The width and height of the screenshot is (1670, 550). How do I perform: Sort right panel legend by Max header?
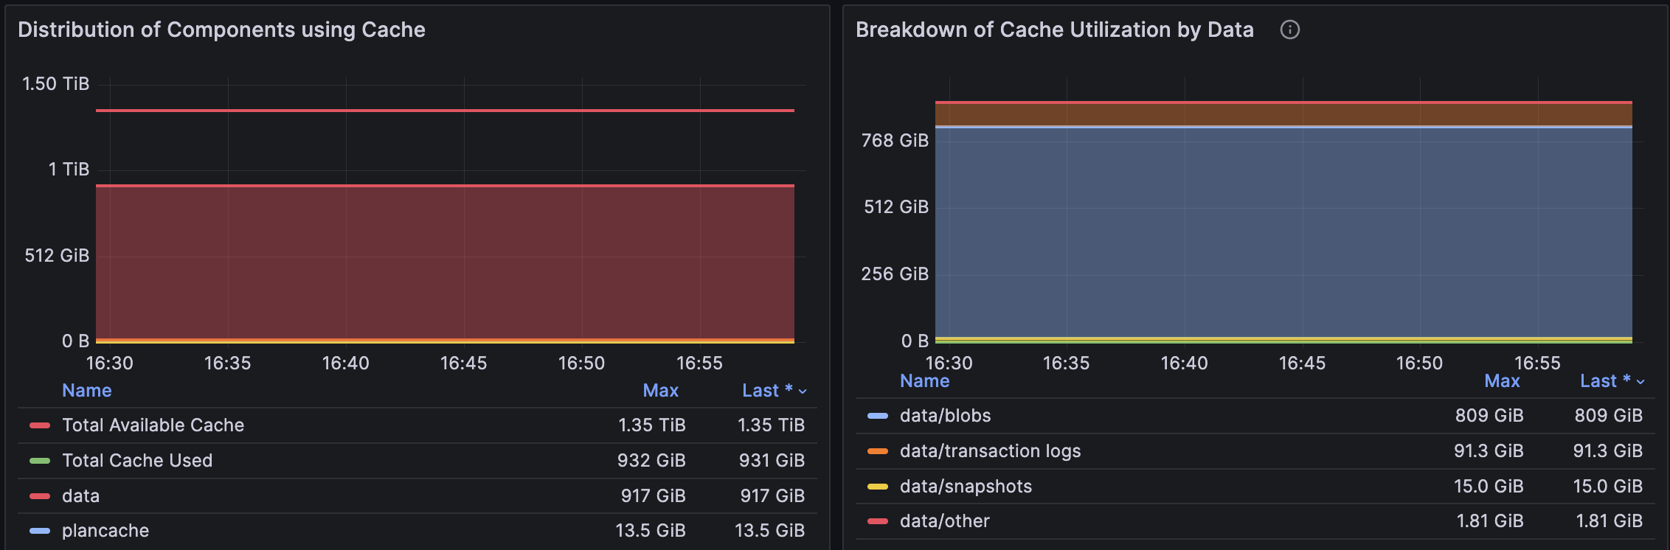1502,381
